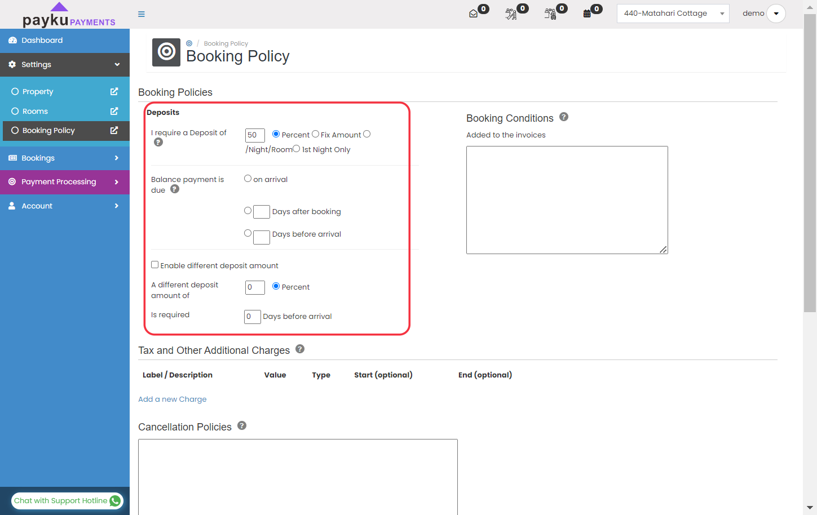Click the Payment Processing menu label
Viewport: 817px width, 515px height.
(59, 182)
